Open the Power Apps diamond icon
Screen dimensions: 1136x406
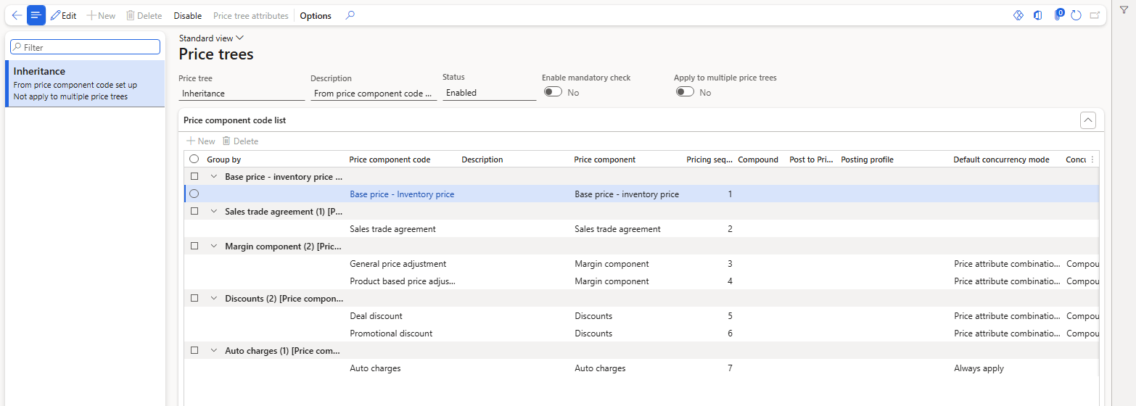(1018, 15)
